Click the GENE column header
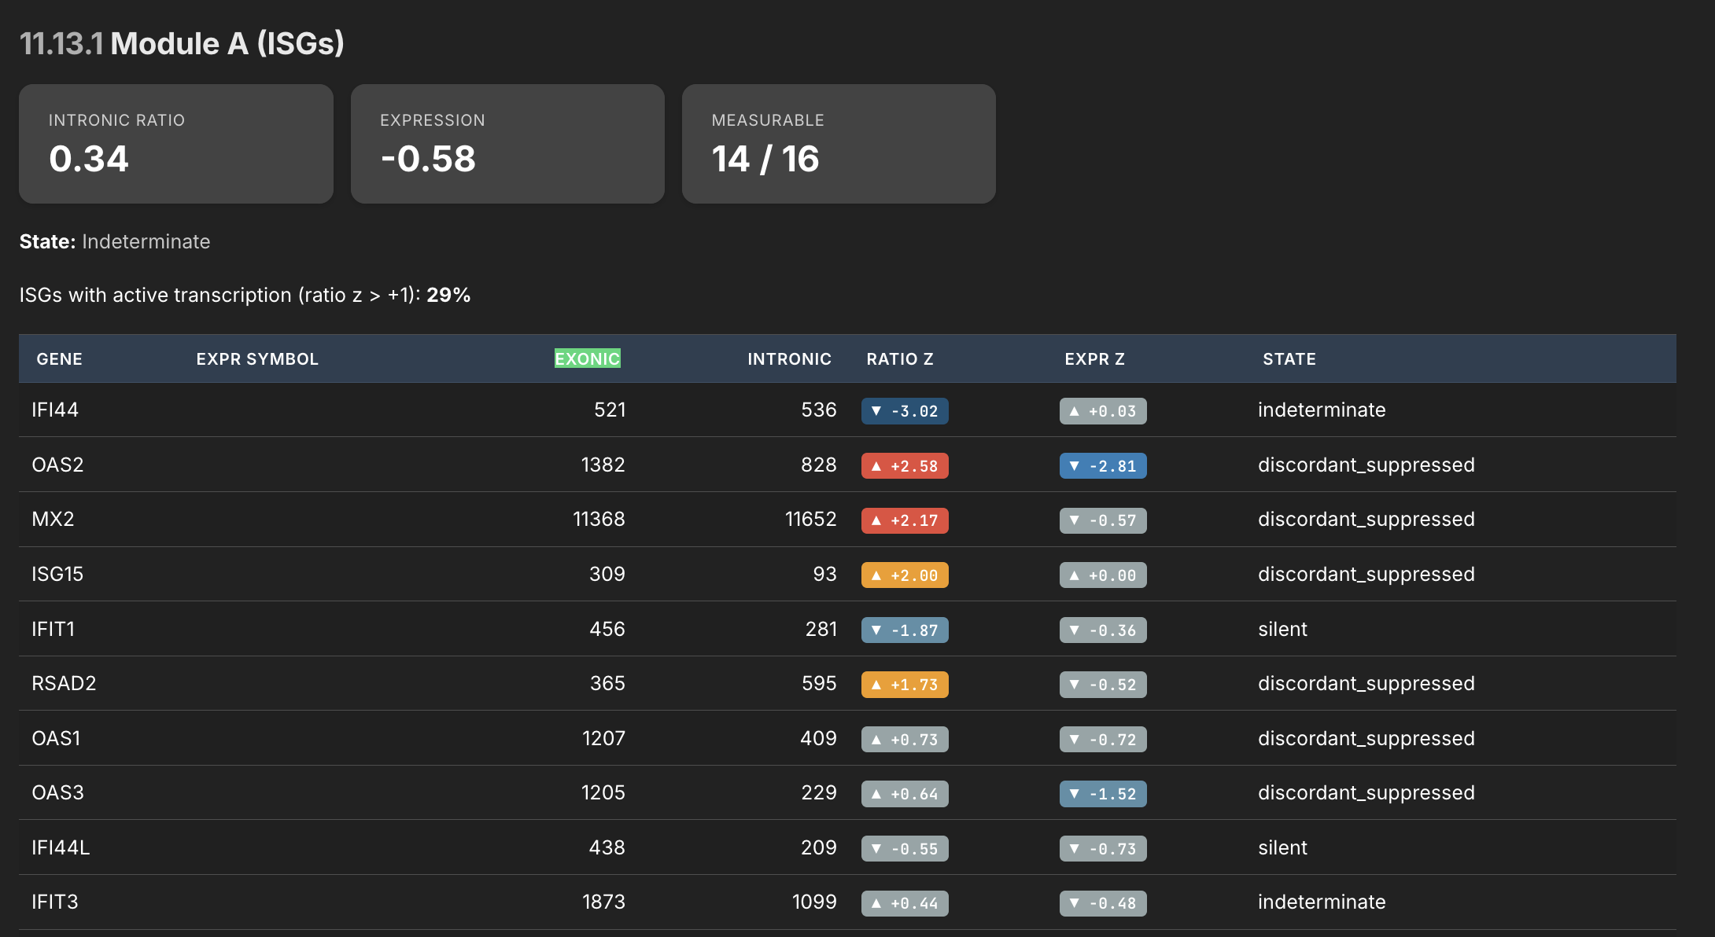 [59, 359]
